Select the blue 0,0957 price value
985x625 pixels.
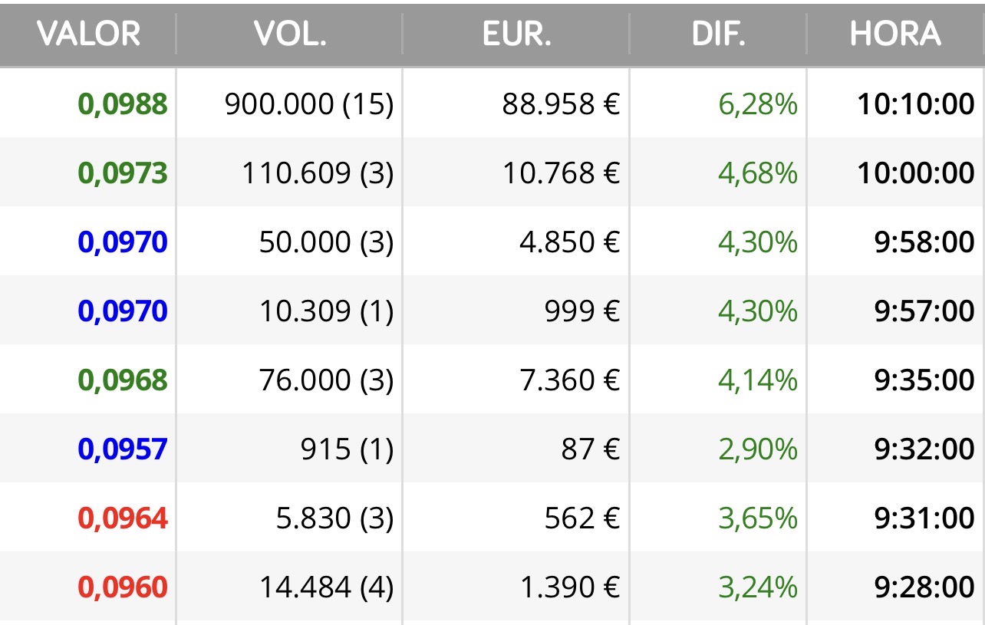click(123, 449)
